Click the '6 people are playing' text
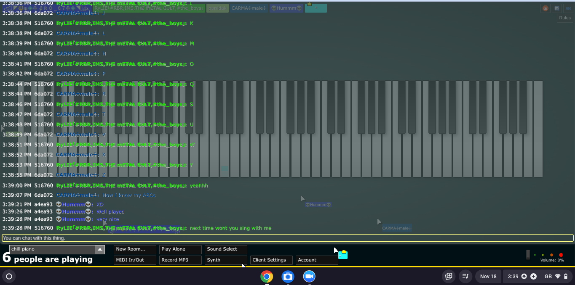 pyautogui.click(x=47, y=259)
